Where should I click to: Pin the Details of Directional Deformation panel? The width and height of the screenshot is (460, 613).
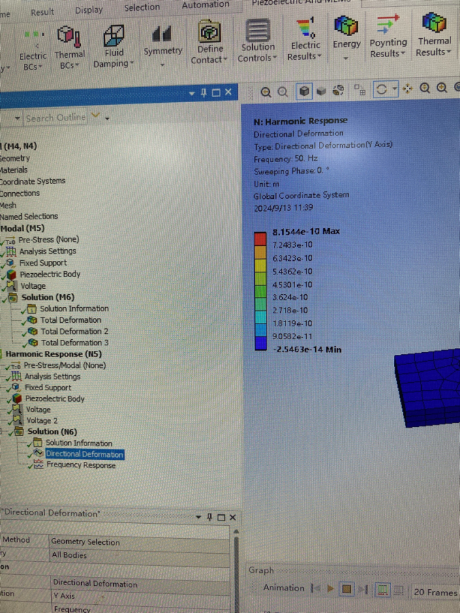point(210,517)
